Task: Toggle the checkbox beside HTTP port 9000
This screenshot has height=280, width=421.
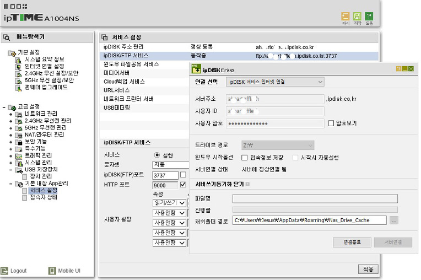Action: point(183,185)
